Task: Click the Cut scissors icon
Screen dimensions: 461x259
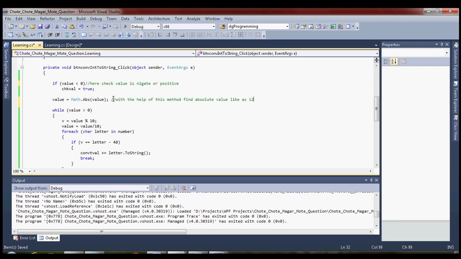Action: (57, 26)
